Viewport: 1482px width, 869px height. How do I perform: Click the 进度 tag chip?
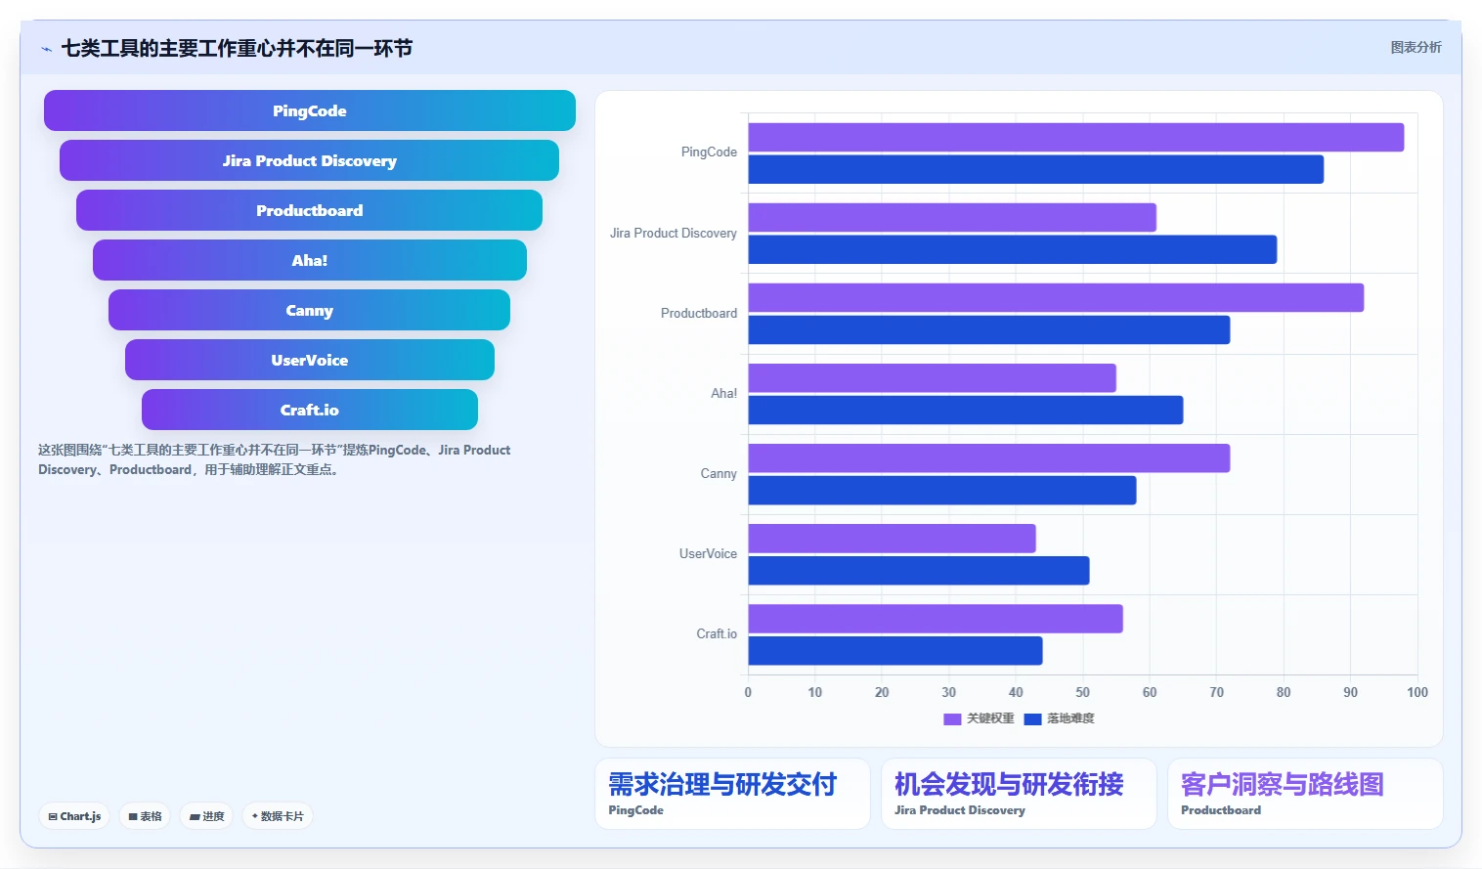pyautogui.click(x=206, y=816)
